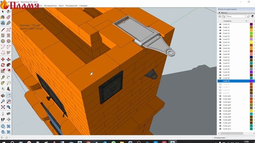Choose the Freehand drawing tool
Image resolution: width=255 pixels, height=143 pixels.
coord(8,30)
